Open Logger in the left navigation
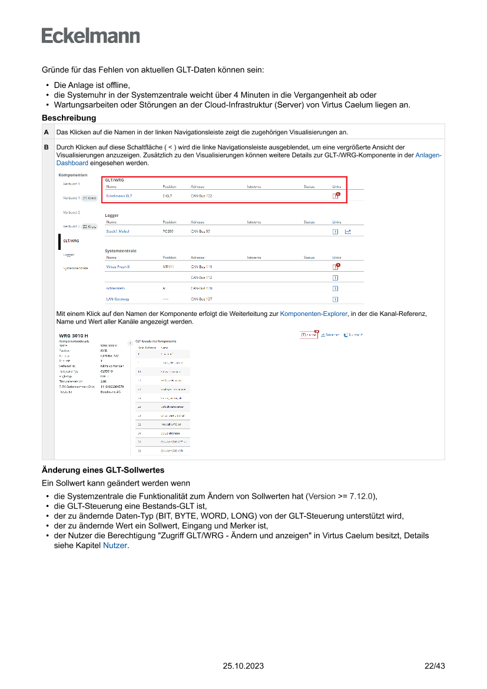 click(69, 255)
